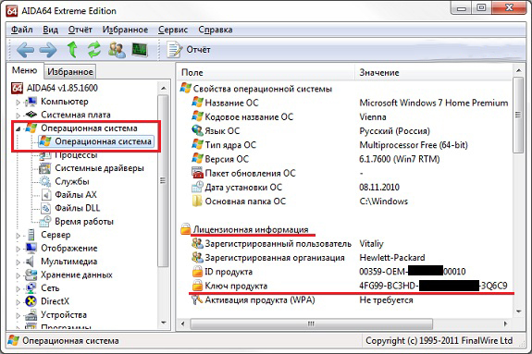Click the Refresh toolbar icon
Image resolution: width=532 pixels, height=354 pixels.
point(94,50)
